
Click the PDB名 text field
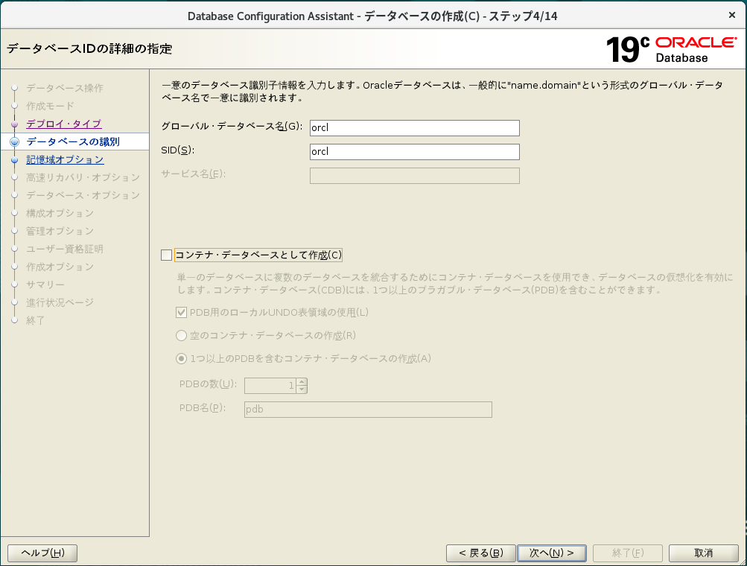(x=368, y=410)
